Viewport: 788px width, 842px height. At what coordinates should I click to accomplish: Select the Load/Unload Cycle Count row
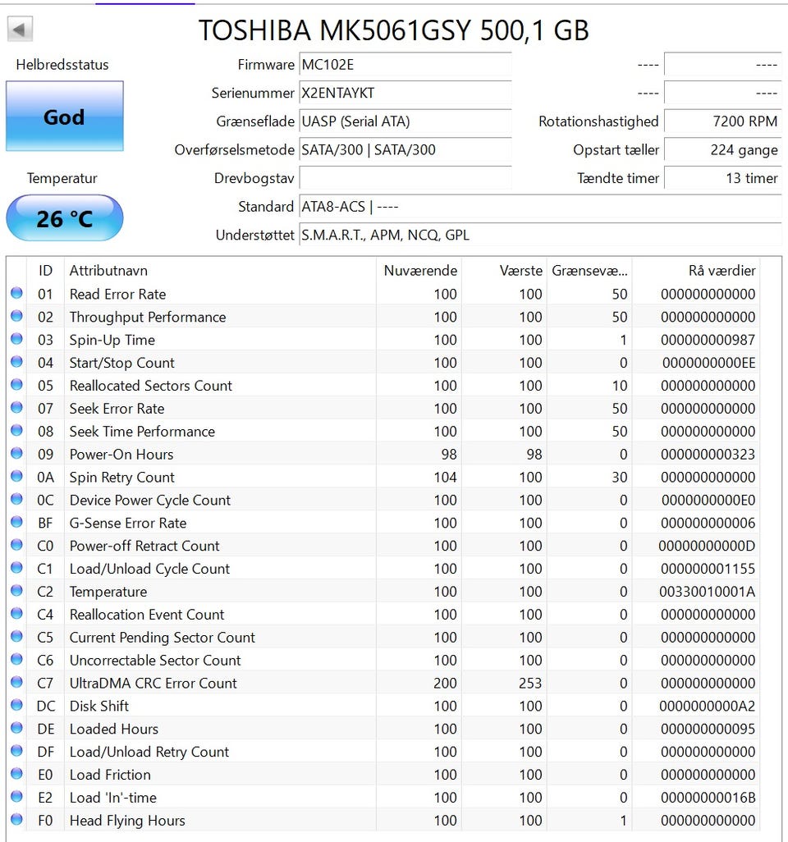coord(149,569)
